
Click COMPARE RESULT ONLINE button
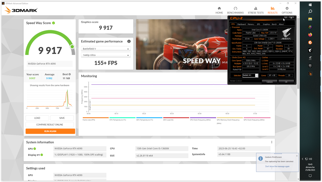[x=50, y=125]
